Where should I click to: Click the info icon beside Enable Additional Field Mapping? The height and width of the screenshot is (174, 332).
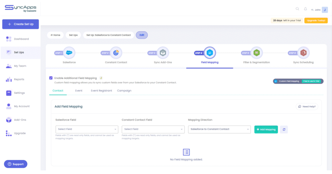[x=101, y=78]
